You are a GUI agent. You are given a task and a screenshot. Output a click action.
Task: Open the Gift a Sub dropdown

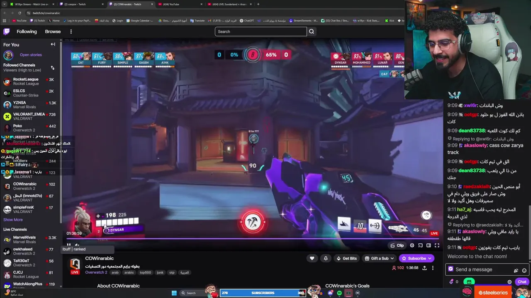[379, 258]
